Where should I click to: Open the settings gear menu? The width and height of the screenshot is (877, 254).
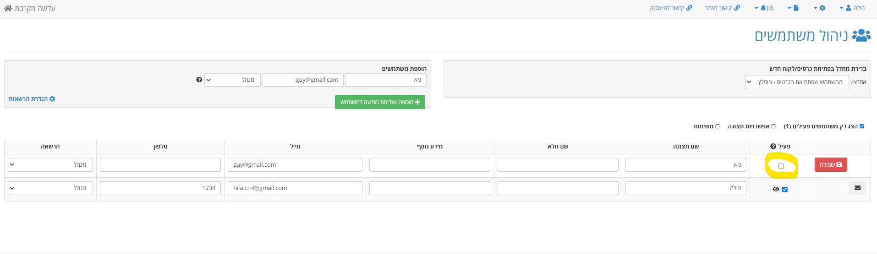[819, 8]
